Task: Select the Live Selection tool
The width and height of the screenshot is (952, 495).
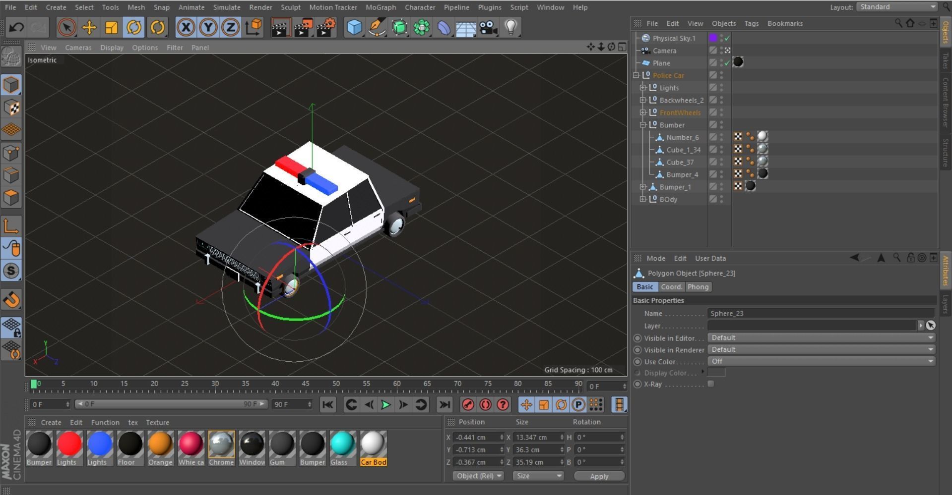Action: click(66, 27)
